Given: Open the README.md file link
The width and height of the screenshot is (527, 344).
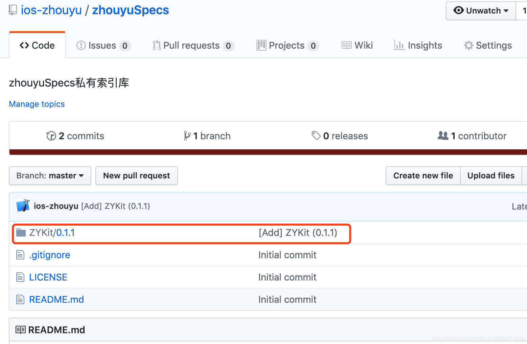Looking at the screenshot, I should [56, 300].
